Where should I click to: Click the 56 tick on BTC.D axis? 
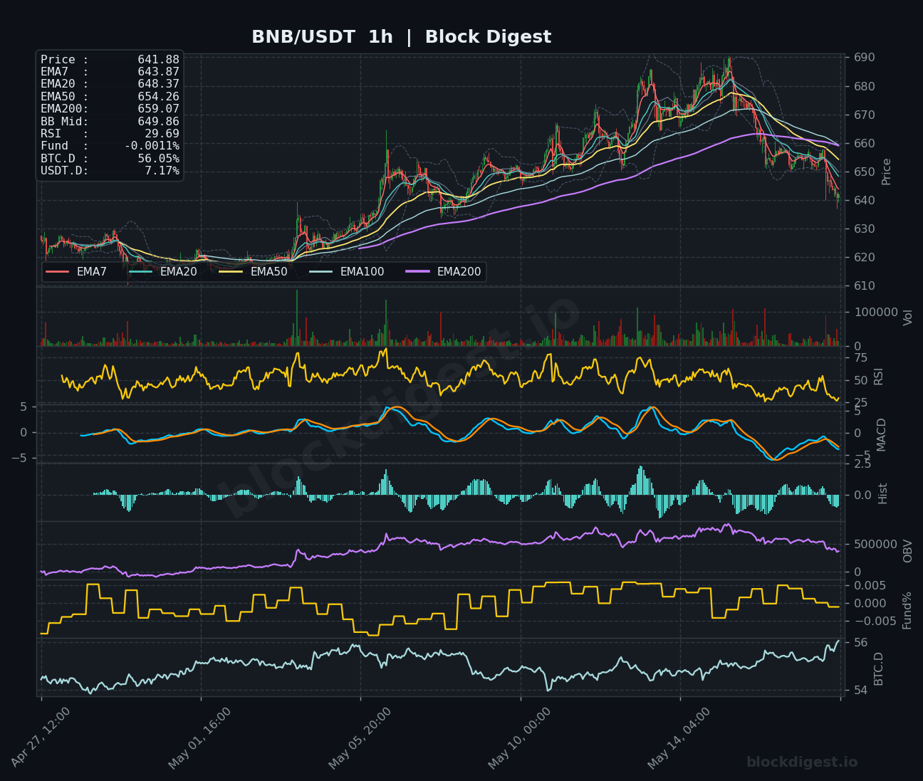pos(861,643)
